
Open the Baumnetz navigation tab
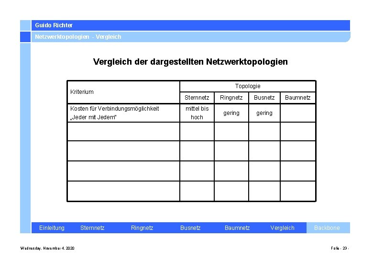[x=237, y=227]
